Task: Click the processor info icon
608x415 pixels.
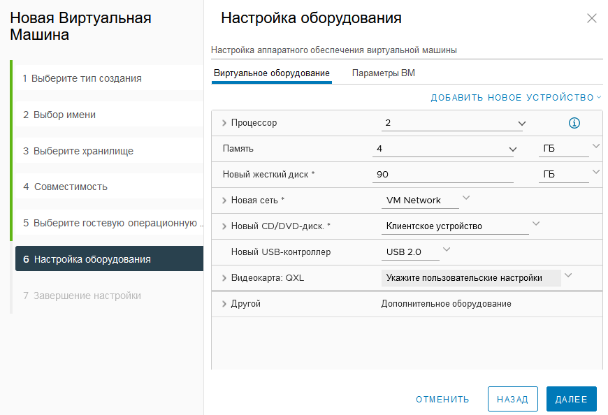Action: [x=574, y=123]
